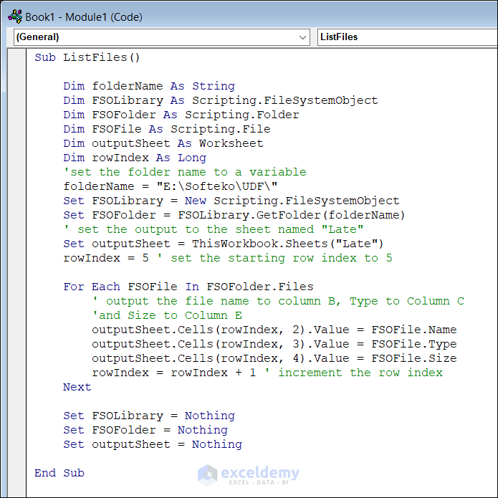The image size is (498, 498).
Task: Click 'For Each FSOFile In FSOFolder.Files' line
Action: pos(188,287)
